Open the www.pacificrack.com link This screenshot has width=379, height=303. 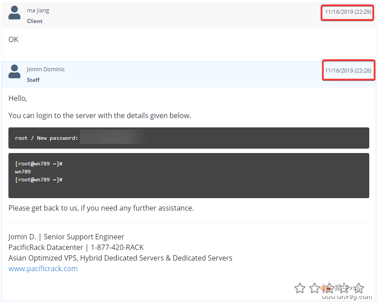coord(43,268)
